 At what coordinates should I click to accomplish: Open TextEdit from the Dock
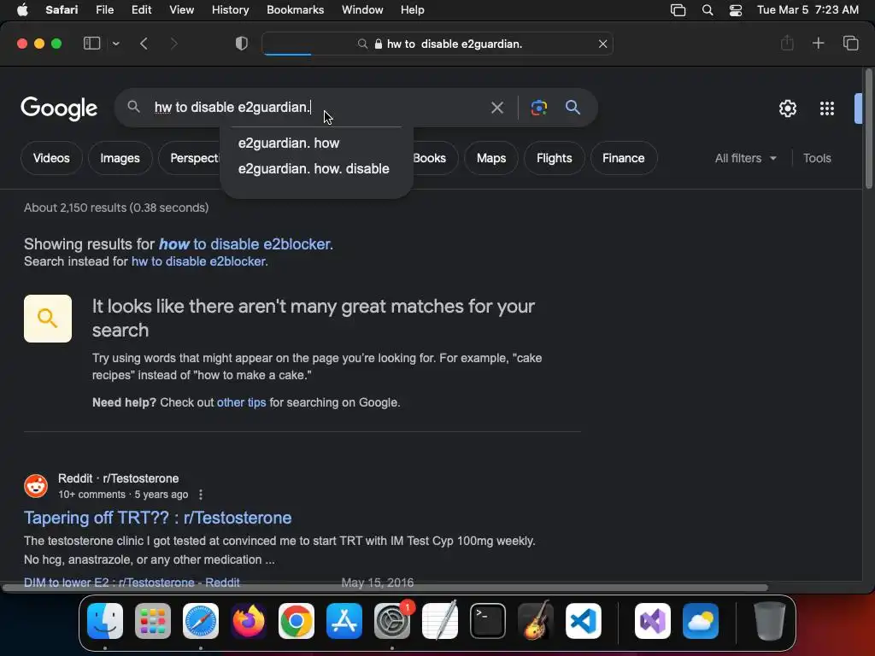440,621
